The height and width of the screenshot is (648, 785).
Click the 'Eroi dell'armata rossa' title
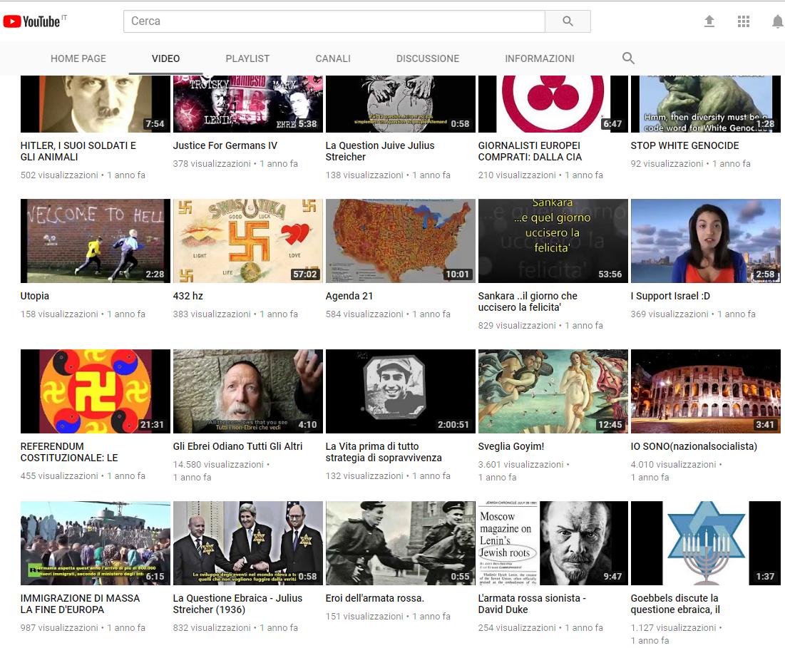pos(375,598)
